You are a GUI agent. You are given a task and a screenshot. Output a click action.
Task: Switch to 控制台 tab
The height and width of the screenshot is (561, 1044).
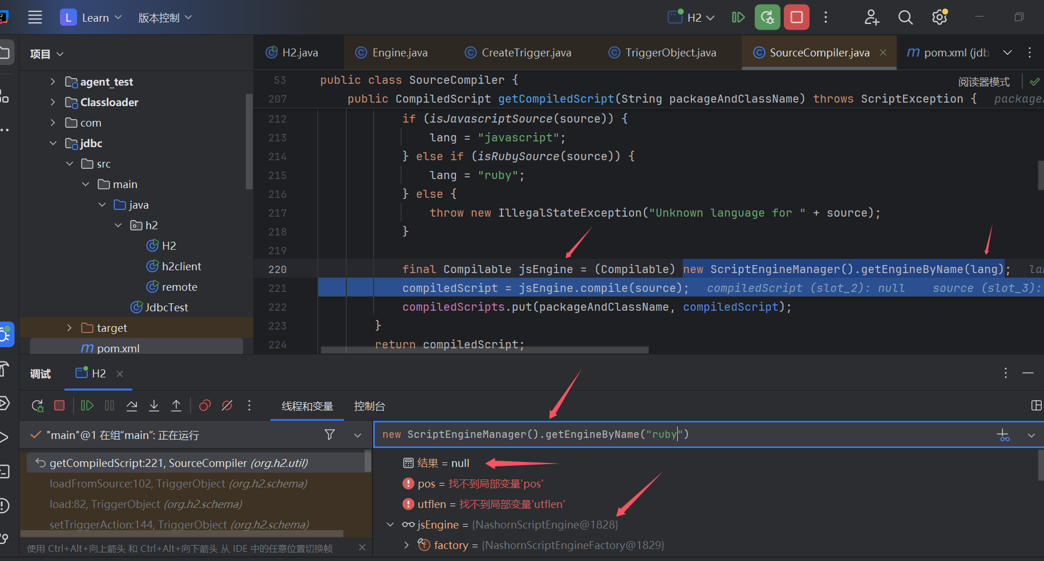(369, 406)
